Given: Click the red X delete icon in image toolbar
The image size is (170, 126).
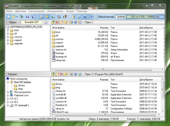Looking at the screenshot, I should pyautogui.click(x=57, y=22).
